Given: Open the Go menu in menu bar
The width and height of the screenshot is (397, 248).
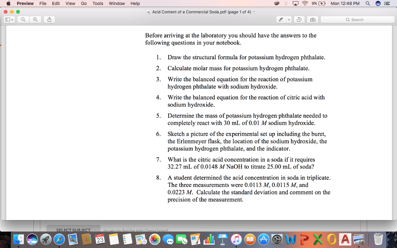Looking at the screenshot, I should click(x=84, y=3).
